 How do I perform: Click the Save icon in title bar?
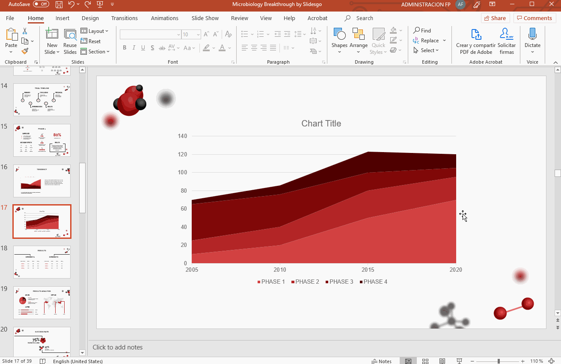(59, 5)
